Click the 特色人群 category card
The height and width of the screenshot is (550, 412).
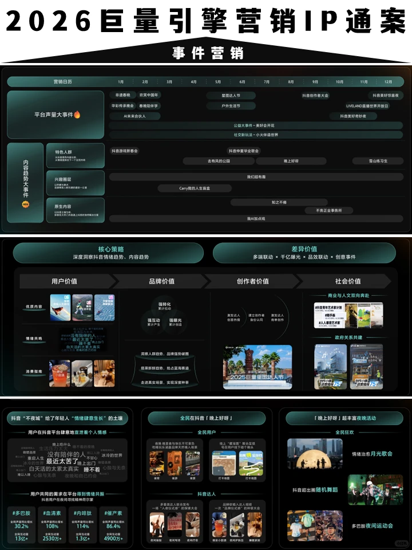click(x=76, y=155)
